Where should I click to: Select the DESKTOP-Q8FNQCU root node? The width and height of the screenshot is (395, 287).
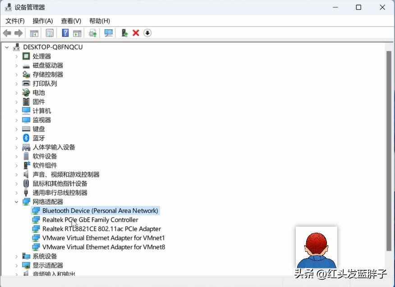pos(51,46)
